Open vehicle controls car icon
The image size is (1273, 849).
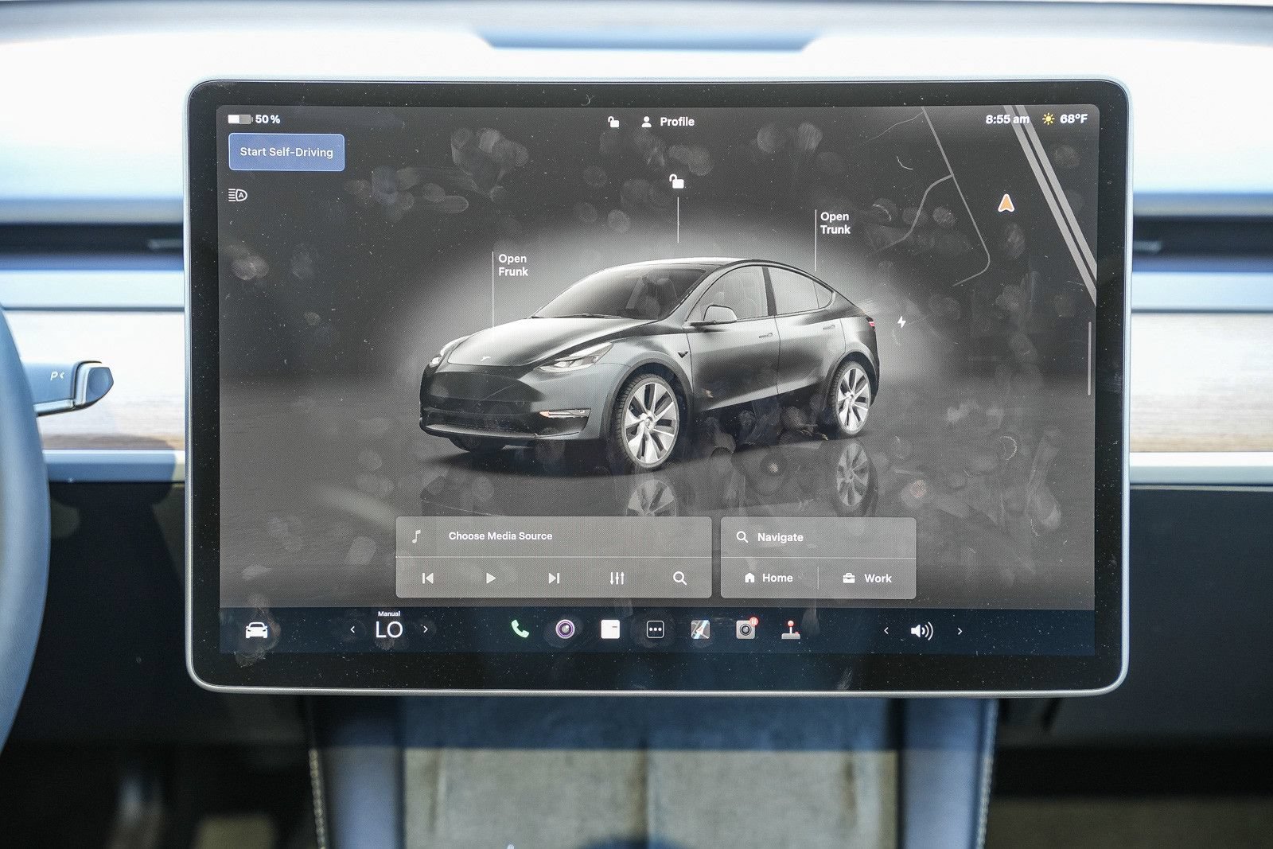(256, 631)
